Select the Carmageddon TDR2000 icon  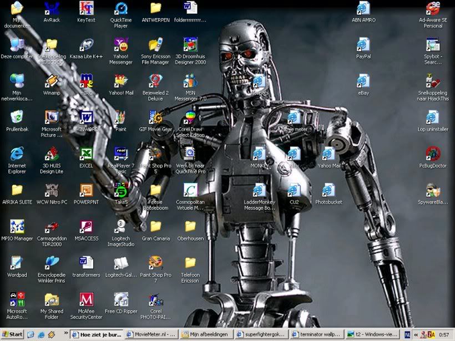[x=52, y=227]
